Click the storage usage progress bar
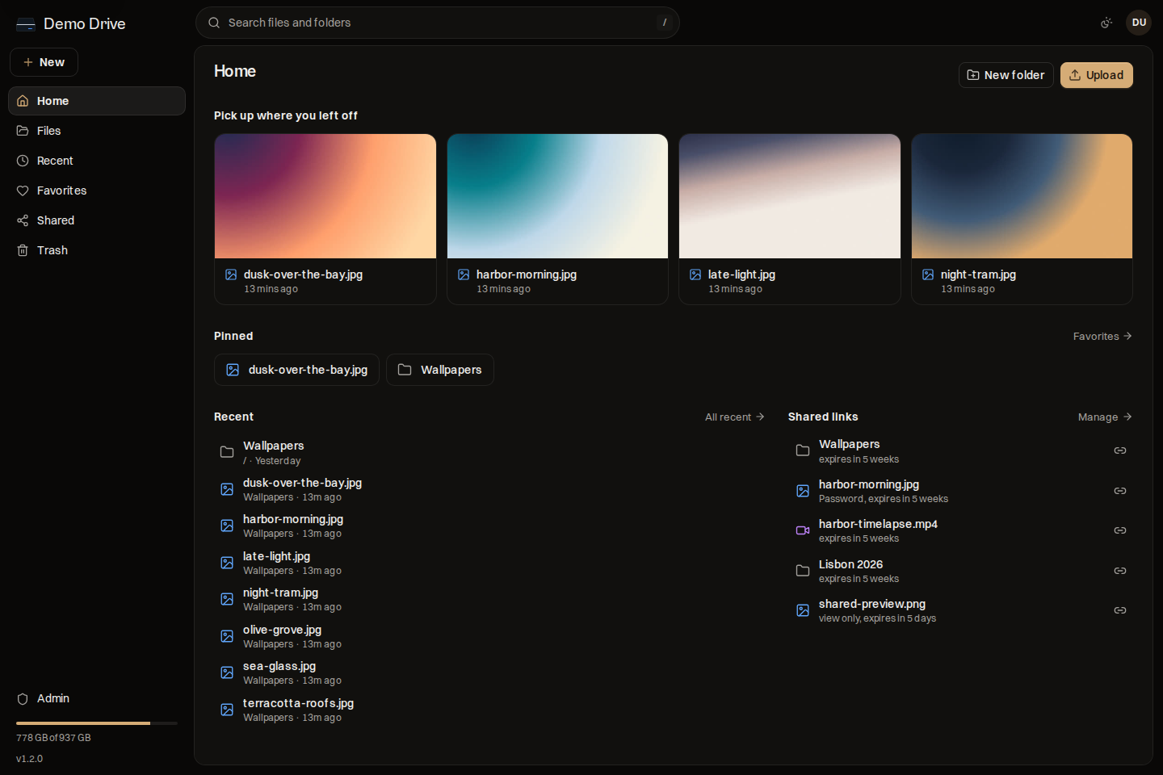The width and height of the screenshot is (1163, 775). (x=97, y=723)
